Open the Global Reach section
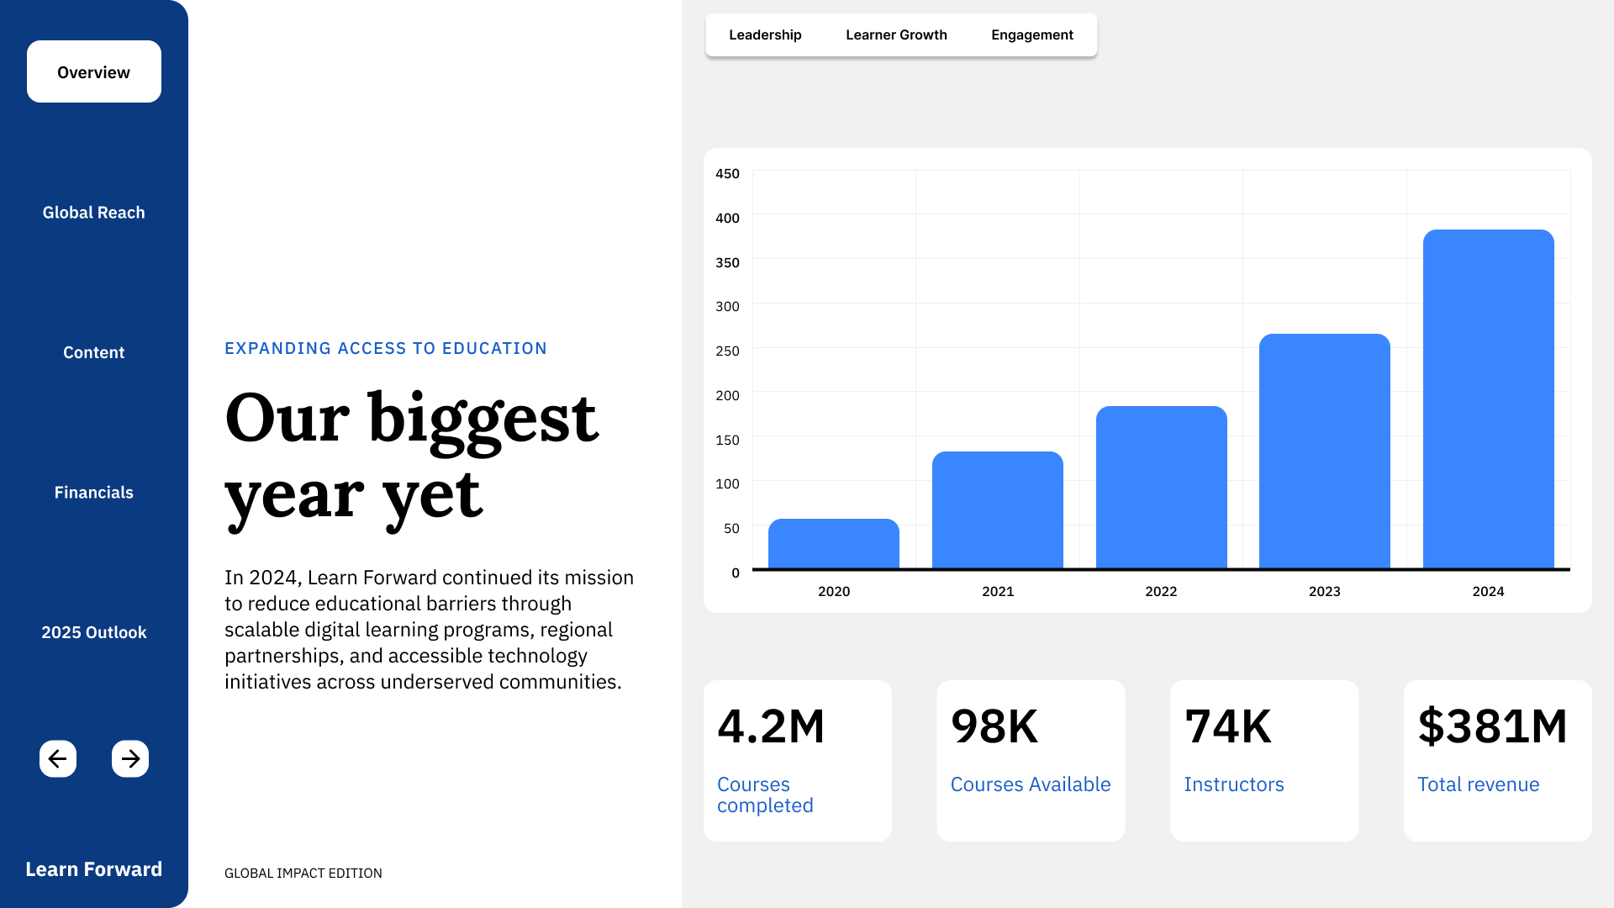The width and height of the screenshot is (1614, 908). 94,213
